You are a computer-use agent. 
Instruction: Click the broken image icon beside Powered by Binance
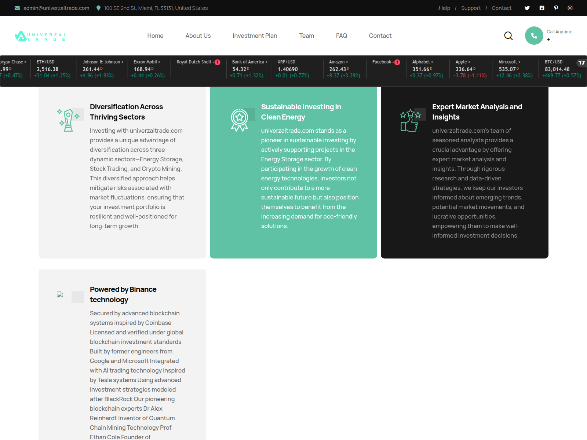60,294
